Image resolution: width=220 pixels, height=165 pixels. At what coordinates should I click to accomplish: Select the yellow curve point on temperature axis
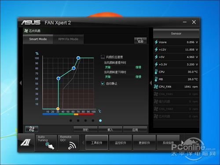58,109
